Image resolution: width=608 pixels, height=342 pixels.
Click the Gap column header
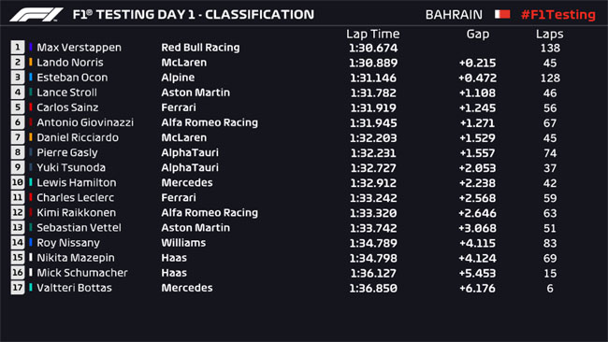pyautogui.click(x=478, y=34)
